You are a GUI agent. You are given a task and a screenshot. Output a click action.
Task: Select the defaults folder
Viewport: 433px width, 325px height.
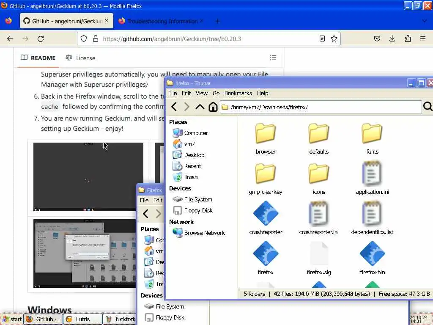pyautogui.click(x=319, y=139)
